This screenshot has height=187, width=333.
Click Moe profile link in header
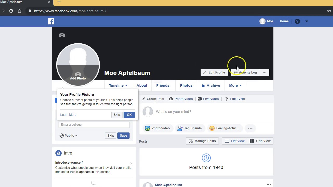pos(266,21)
